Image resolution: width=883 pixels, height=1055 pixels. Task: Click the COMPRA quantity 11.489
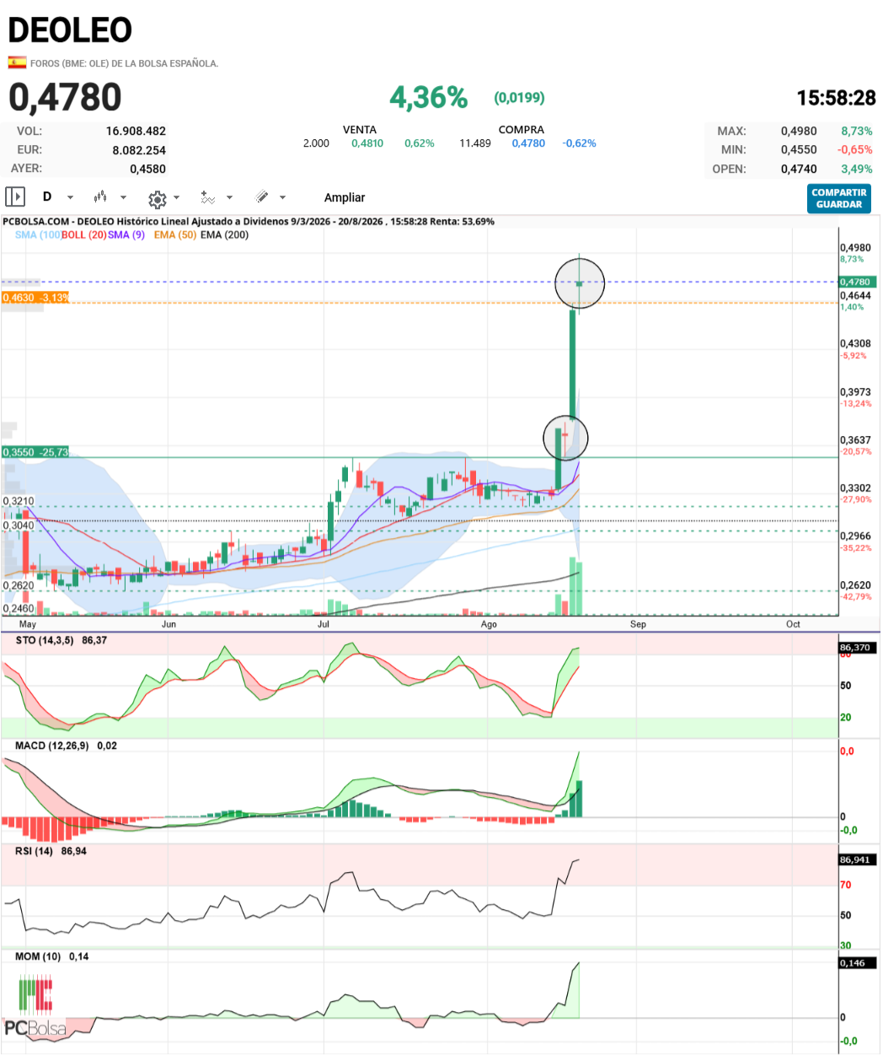[x=475, y=143]
